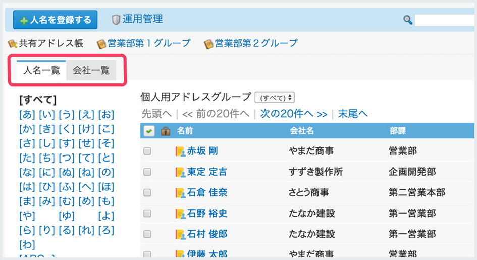The width and height of the screenshot is (477, 260).
Task: Click the person icon beside 赤坂 剛
Action: click(180, 151)
